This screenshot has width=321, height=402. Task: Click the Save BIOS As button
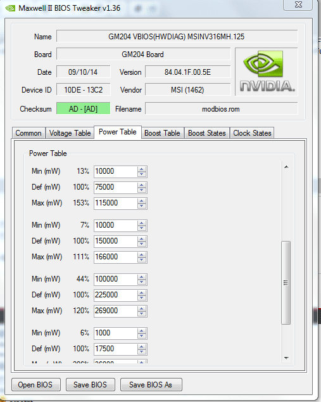coord(151,385)
